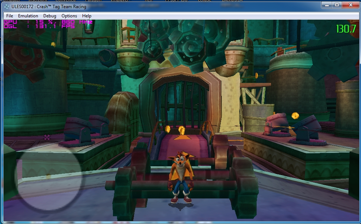Viewport: 361px width, 224px height.
Task: Click the magenta OGL FPS overlay line
Action: 40,27
